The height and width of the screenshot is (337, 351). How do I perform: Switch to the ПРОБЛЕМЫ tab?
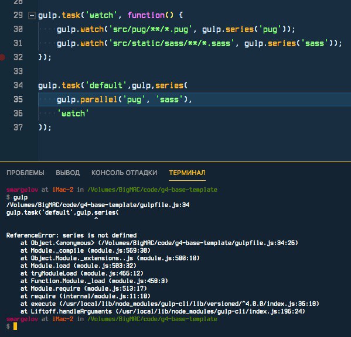(25, 173)
